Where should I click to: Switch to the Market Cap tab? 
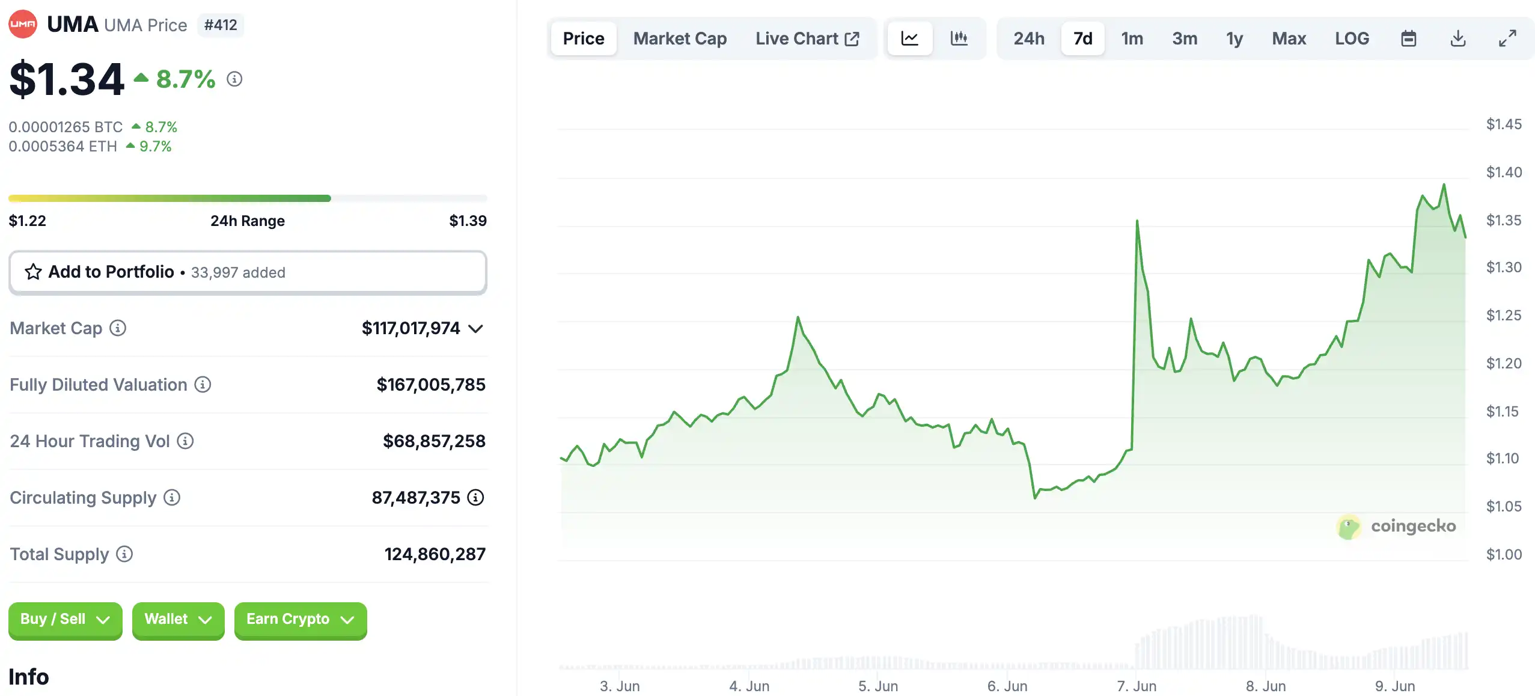(680, 38)
